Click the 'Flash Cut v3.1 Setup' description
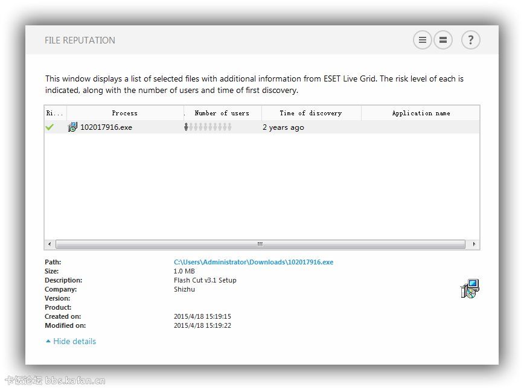Screen dimensions: 524x390 [205, 280]
